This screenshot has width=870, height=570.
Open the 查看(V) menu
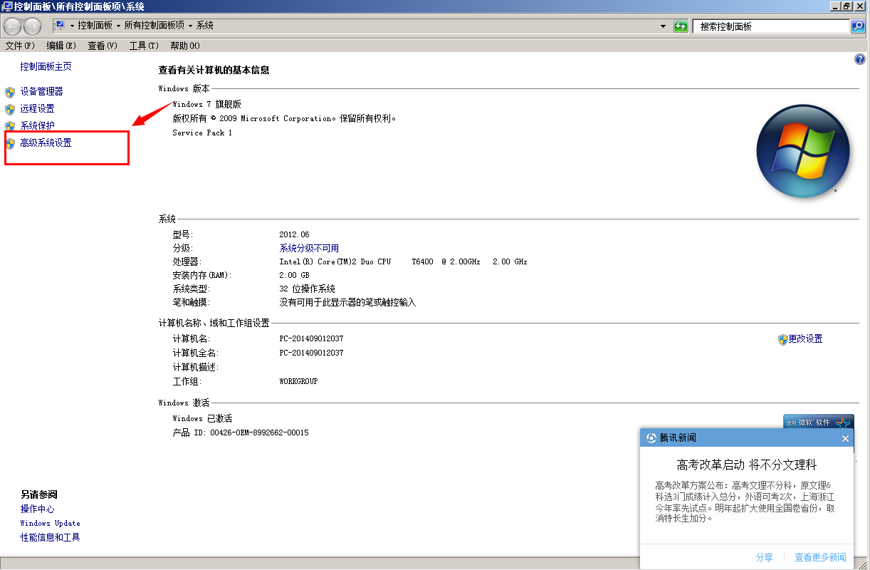(x=103, y=46)
